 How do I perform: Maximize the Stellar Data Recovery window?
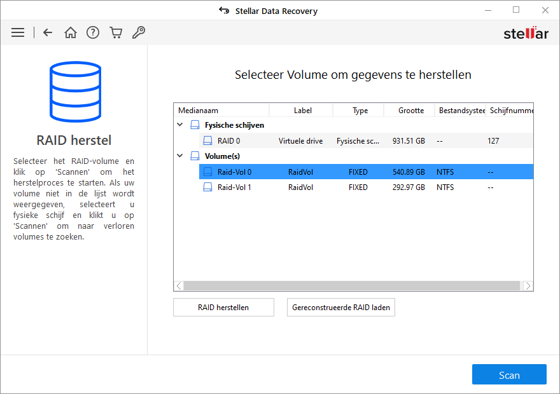[516, 10]
